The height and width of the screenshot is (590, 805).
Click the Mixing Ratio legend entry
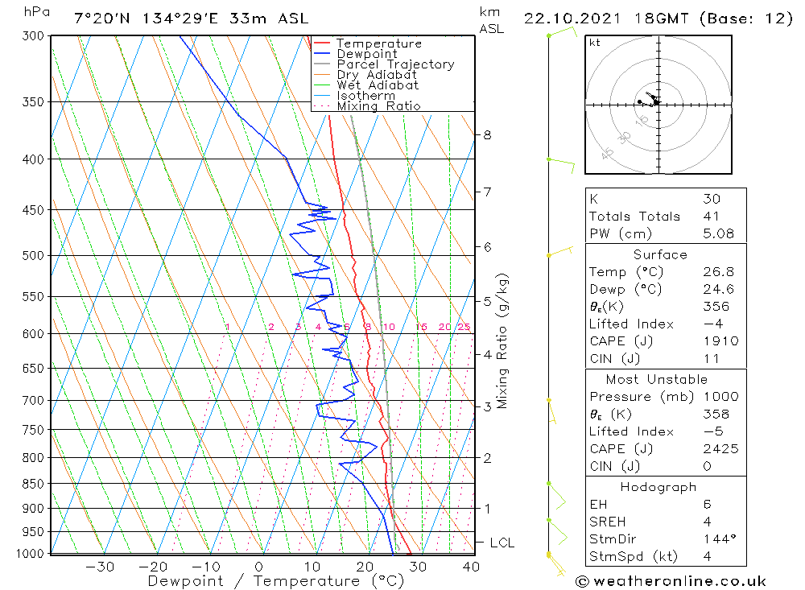pyautogui.click(x=379, y=106)
